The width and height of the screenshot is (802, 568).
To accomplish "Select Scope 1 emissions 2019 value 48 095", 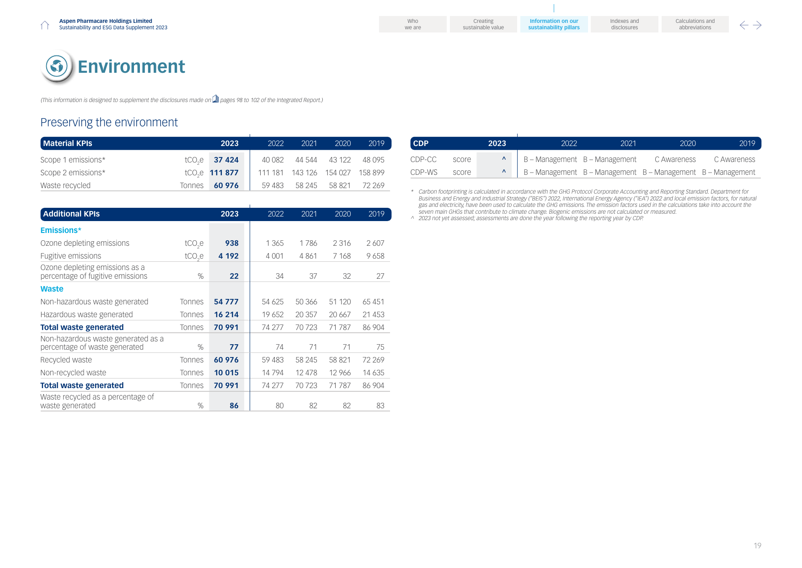I will tap(374, 160).
